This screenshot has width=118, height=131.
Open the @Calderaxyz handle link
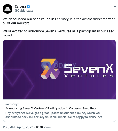[x=24, y=11]
